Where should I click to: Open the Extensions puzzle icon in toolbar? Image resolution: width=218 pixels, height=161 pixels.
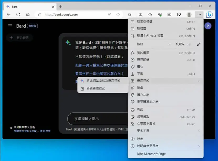click(130, 14)
